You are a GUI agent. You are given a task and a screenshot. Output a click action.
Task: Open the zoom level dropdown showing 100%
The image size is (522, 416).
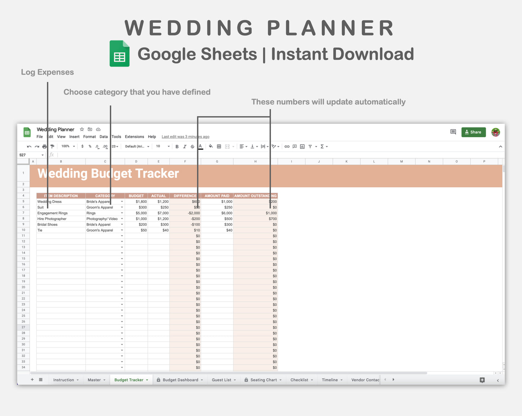(67, 146)
